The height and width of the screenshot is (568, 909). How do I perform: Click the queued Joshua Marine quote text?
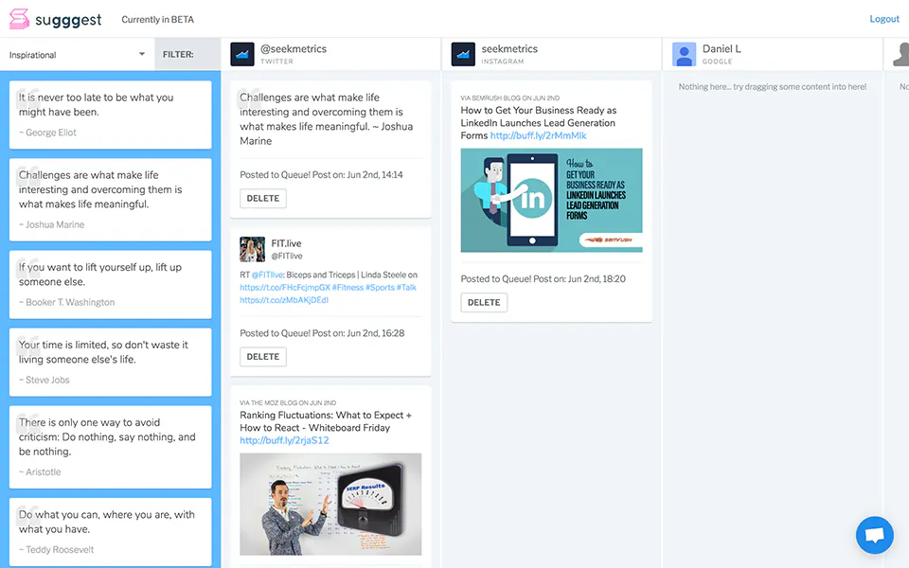click(327, 119)
